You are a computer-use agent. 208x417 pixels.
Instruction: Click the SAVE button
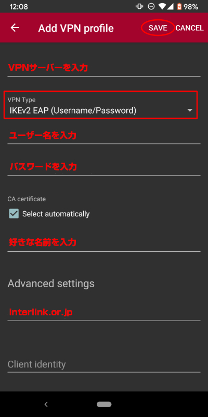tap(158, 28)
